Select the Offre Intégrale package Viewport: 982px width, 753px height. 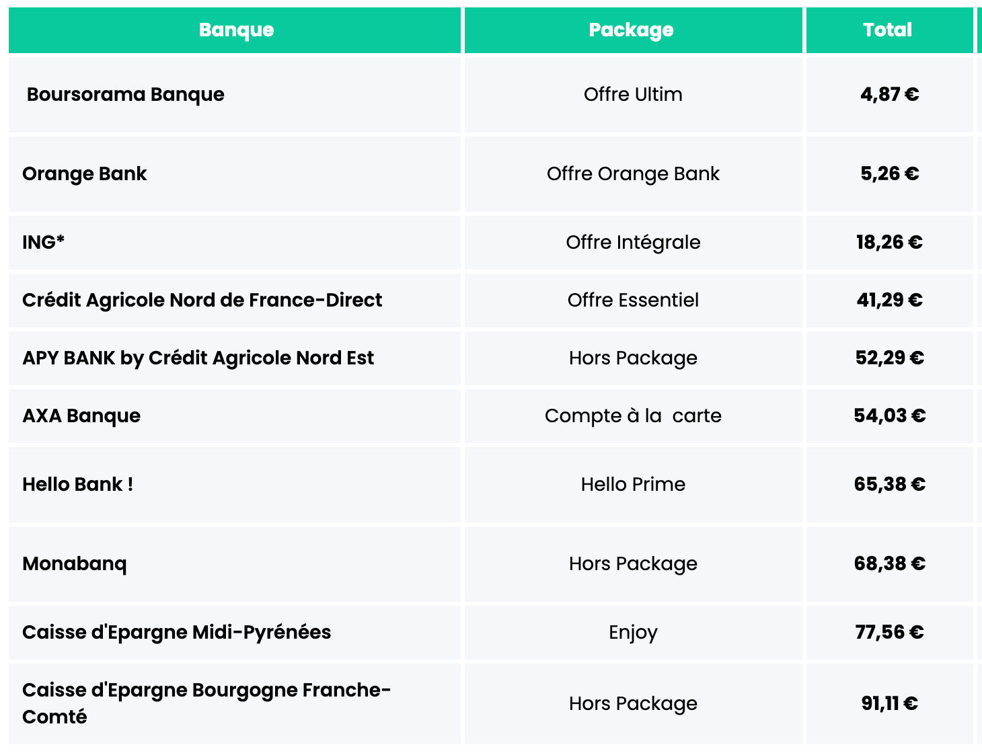tap(633, 243)
